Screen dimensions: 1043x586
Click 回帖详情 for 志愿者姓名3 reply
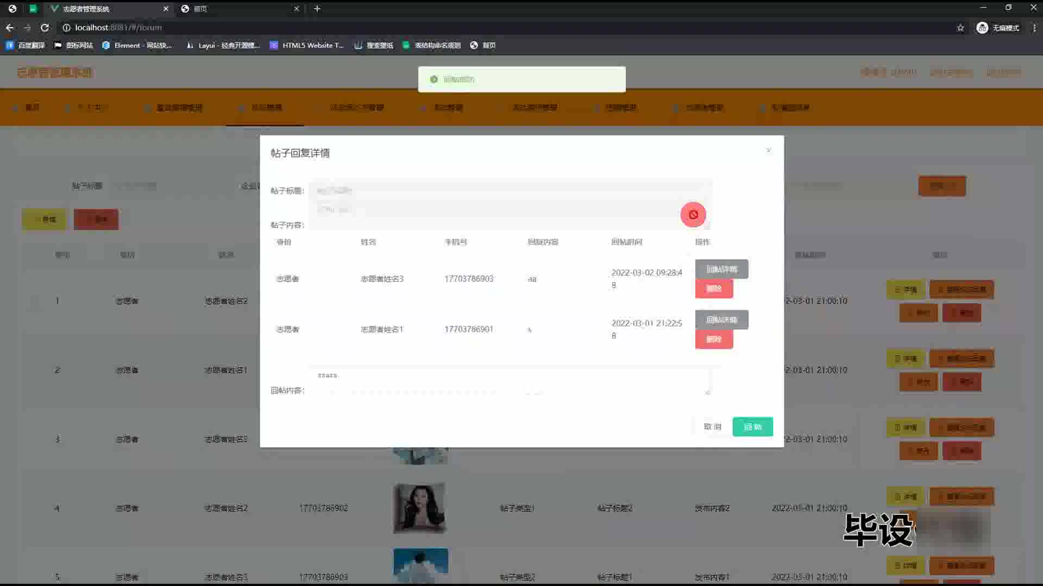(721, 269)
